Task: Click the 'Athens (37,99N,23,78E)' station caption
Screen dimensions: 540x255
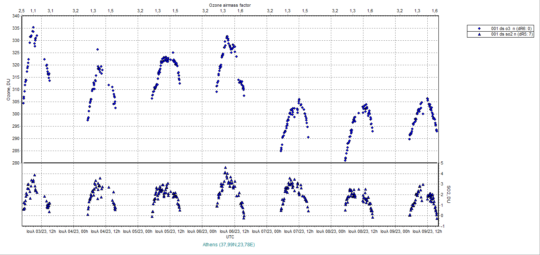Action: click(229, 245)
